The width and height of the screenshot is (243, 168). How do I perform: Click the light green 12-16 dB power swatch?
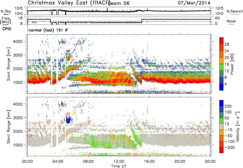point(221,67)
